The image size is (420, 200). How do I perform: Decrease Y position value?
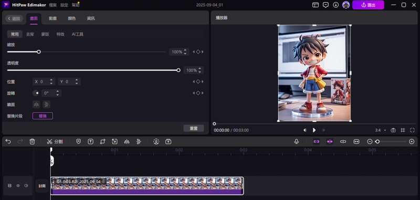[77, 83]
